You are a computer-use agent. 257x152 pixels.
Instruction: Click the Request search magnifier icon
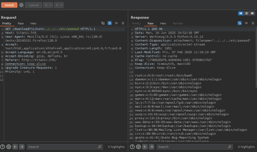[100, 147]
